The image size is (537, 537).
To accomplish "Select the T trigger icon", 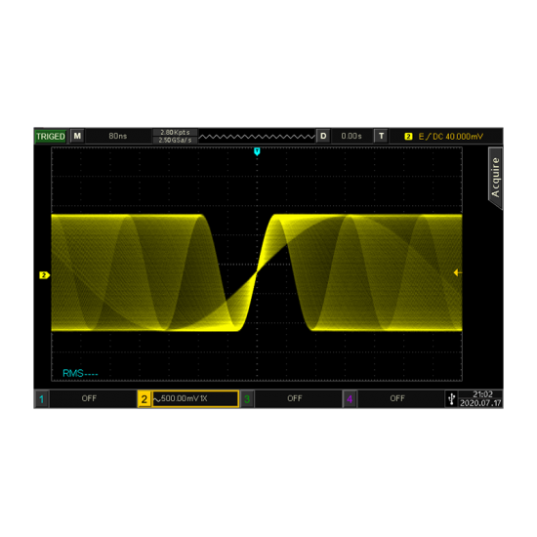I will click(x=381, y=136).
